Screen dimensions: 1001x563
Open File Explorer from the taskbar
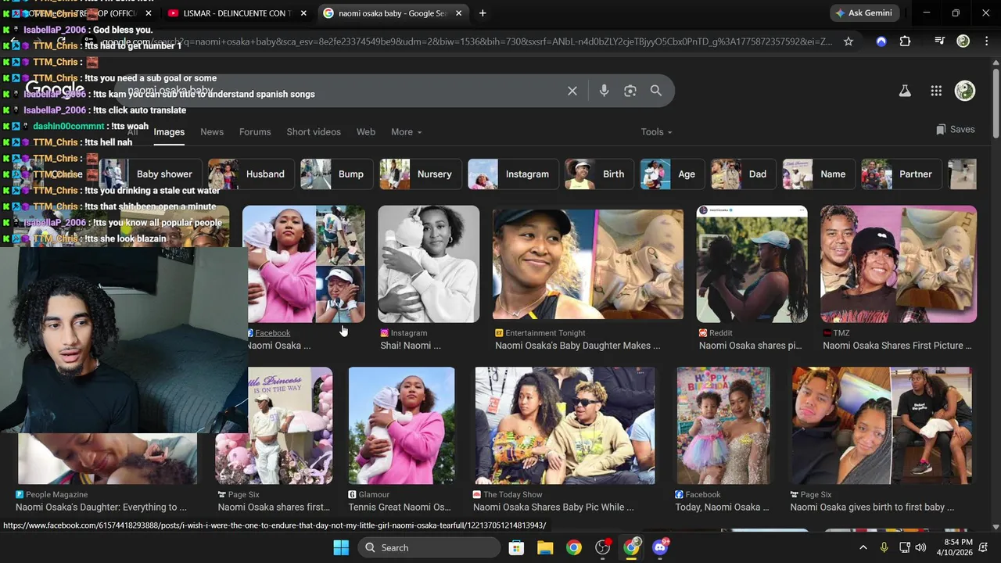[545, 547]
